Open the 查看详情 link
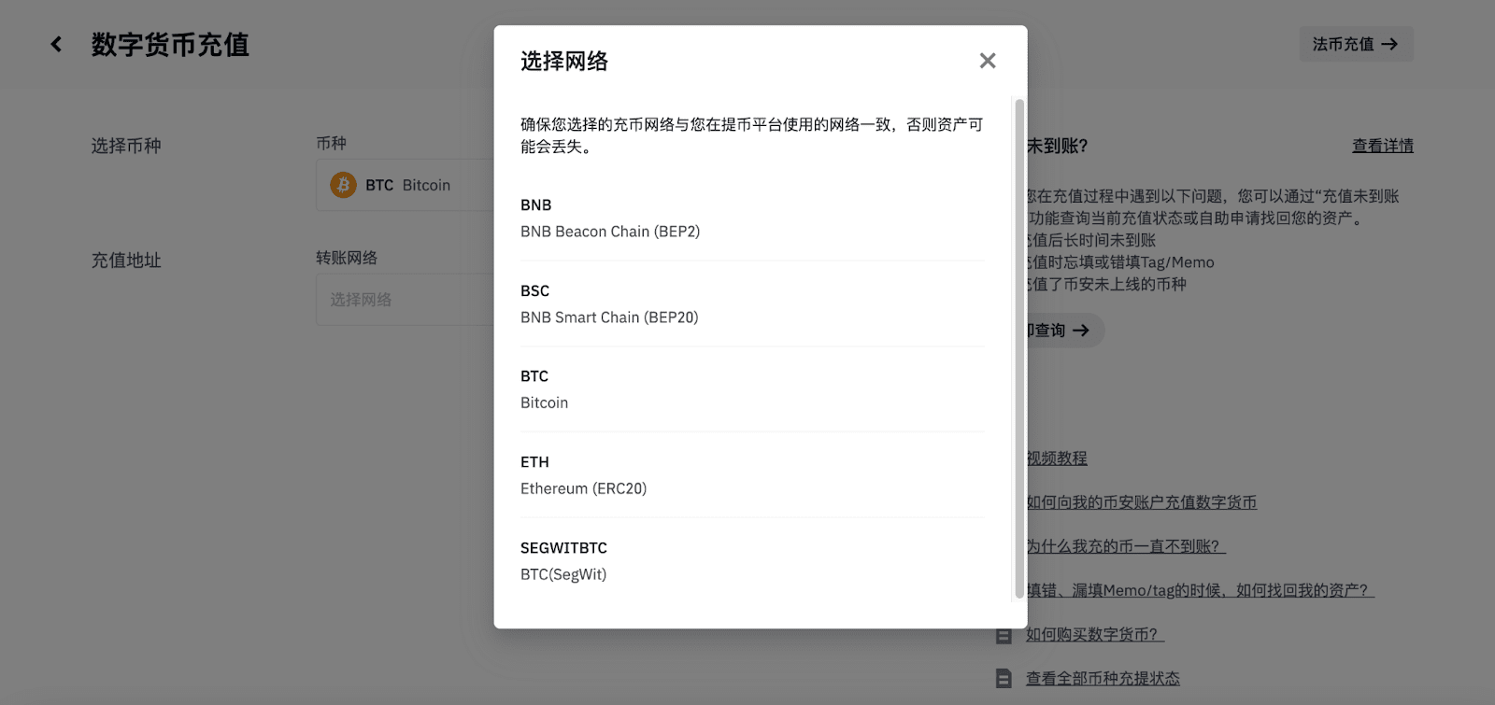 point(1383,146)
